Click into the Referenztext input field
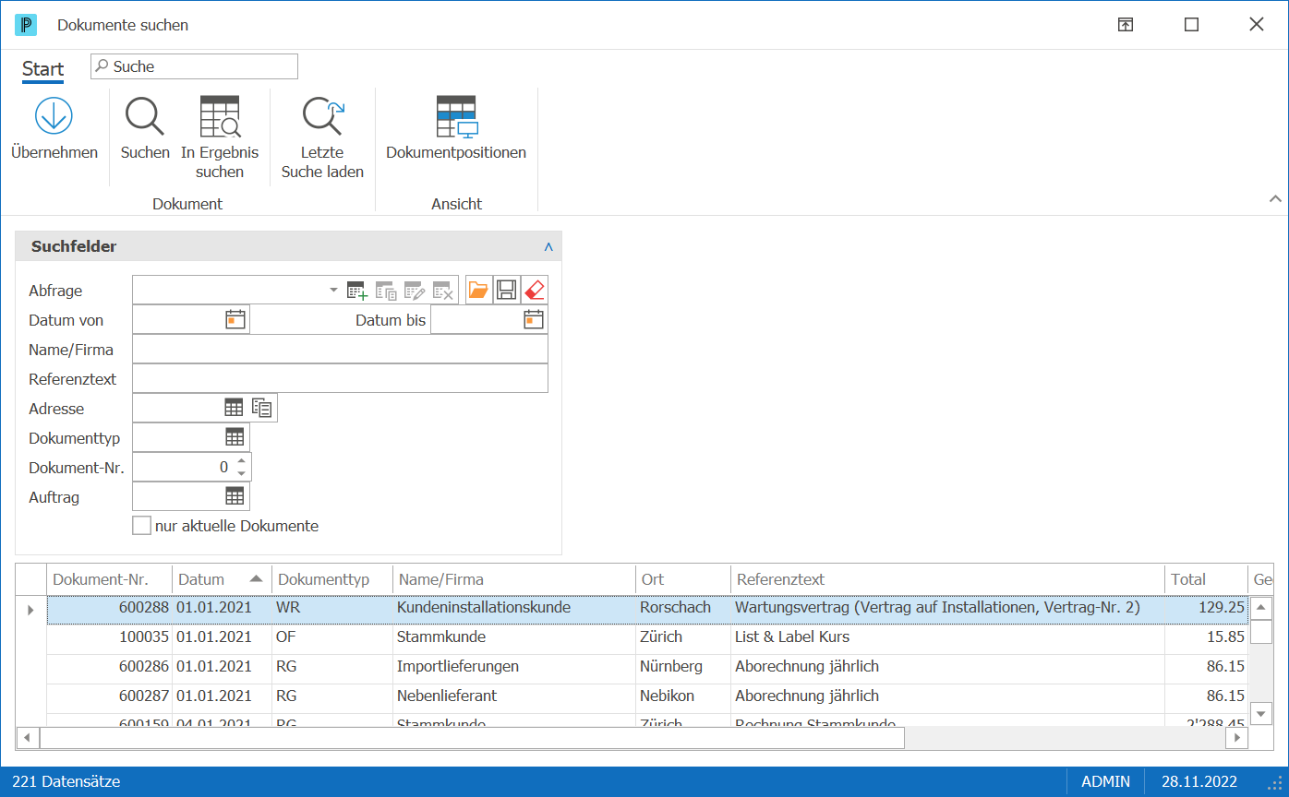Image resolution: width=1289 pixels, height=797 pixels. 340,379
